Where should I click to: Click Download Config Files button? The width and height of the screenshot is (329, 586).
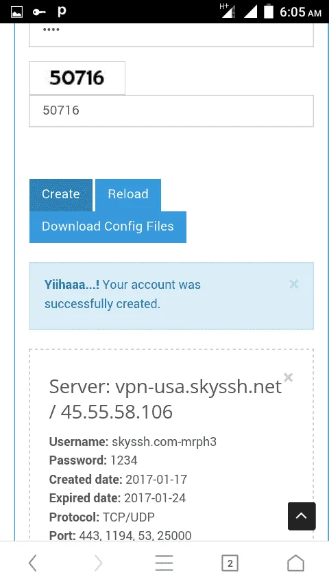pos(108,227)
